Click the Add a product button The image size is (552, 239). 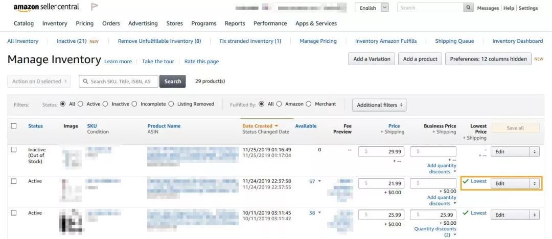click(x=420, y=59)
